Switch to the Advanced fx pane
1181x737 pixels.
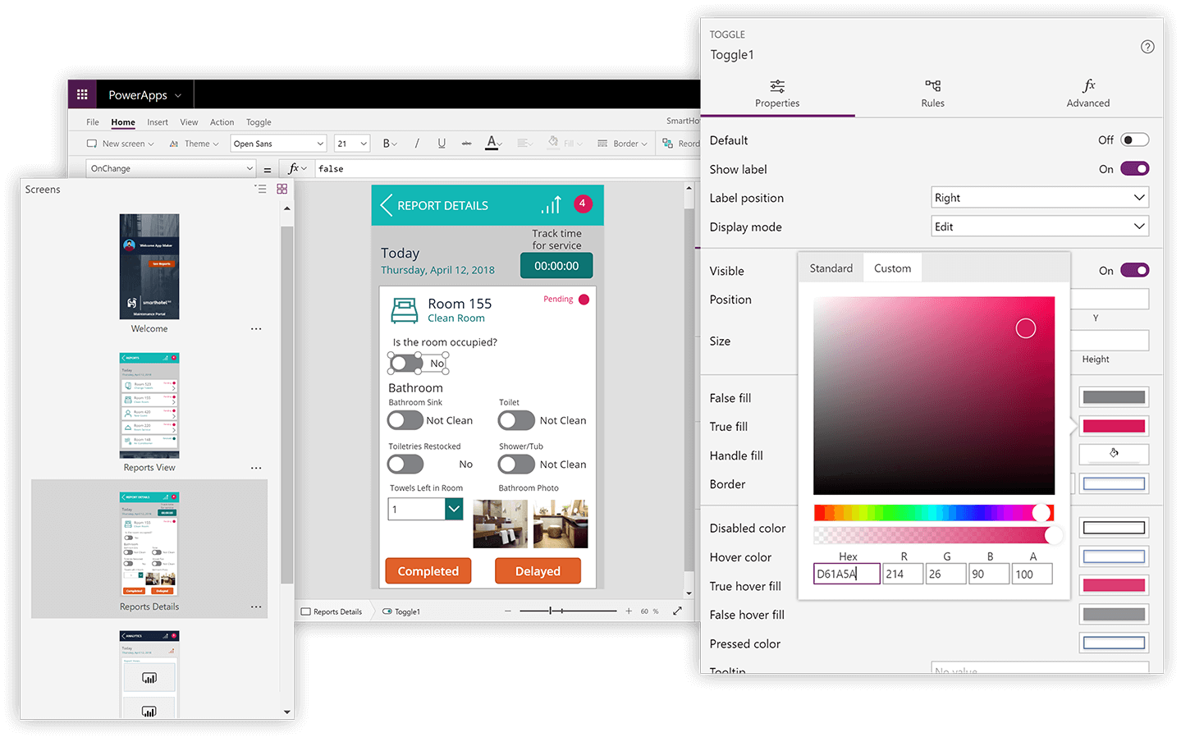1087,93
